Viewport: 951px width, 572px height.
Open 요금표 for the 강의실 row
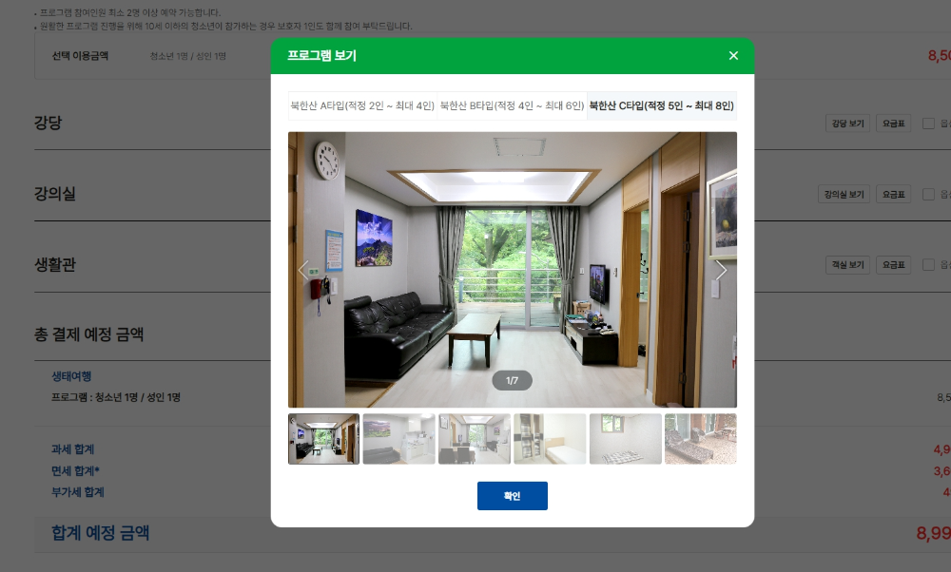point(893,195)
